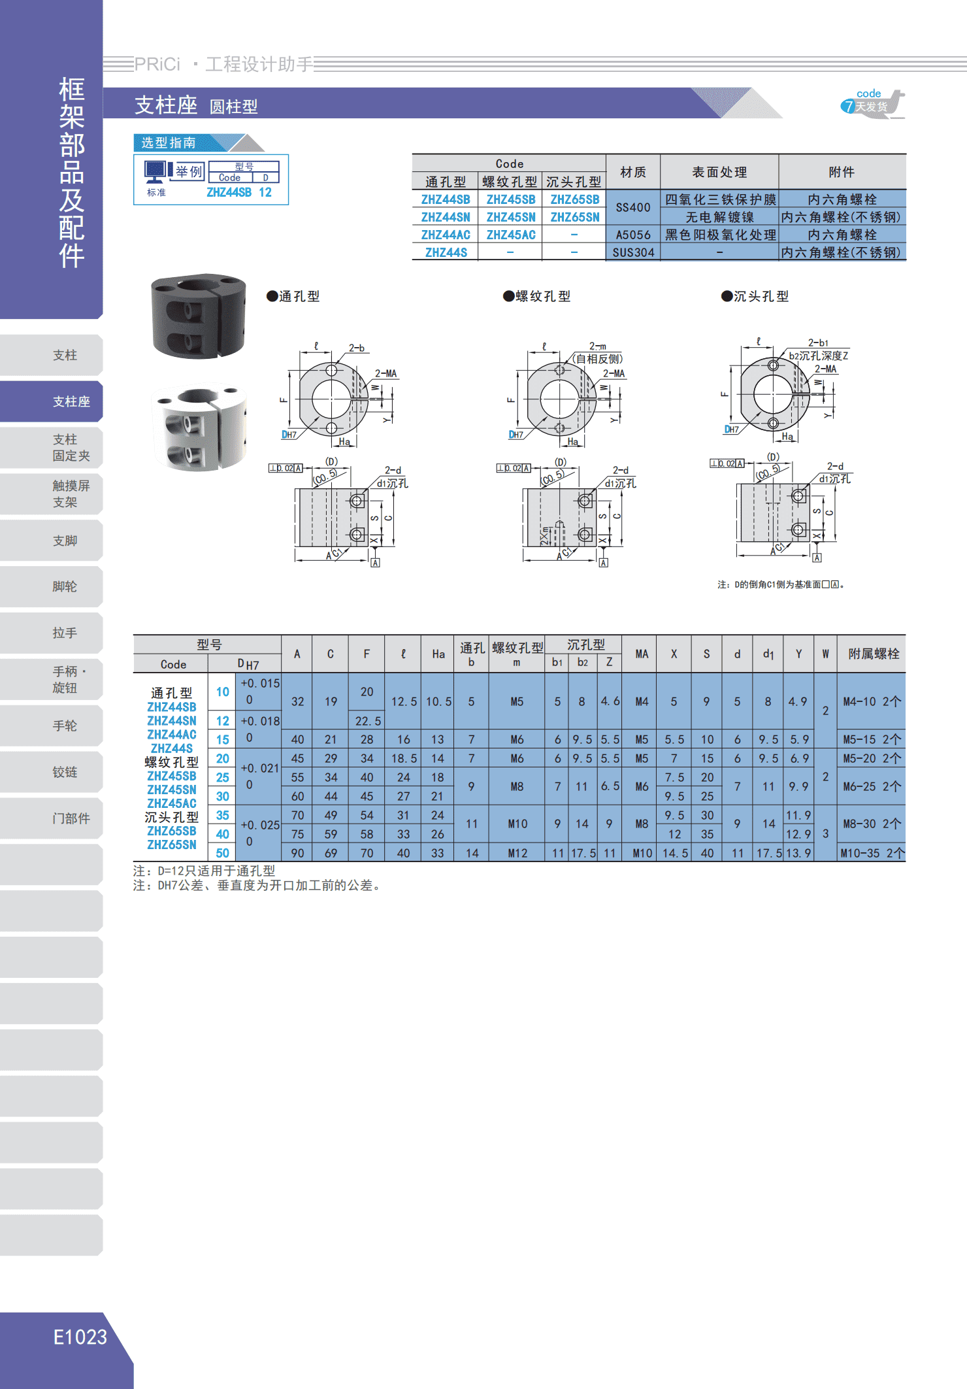Click the M8-30 2个 attached bolt cell
This screenshot has width=967, height=1389.
[x=872, y=824]
